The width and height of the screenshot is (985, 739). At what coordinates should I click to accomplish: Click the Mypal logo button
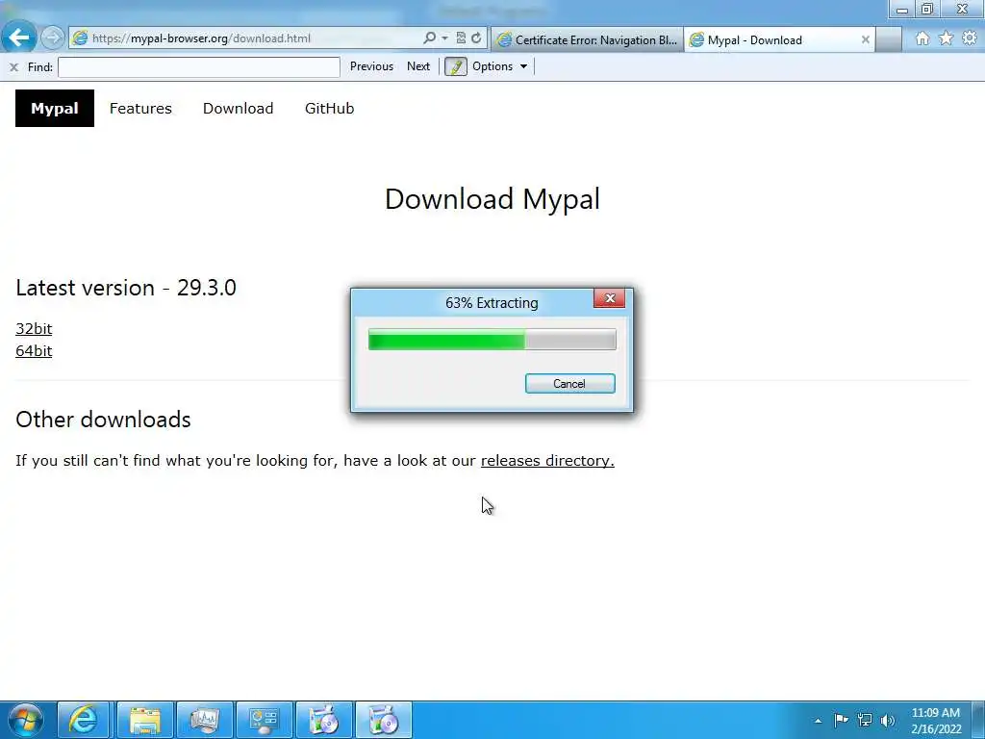[x=55, y=108]
